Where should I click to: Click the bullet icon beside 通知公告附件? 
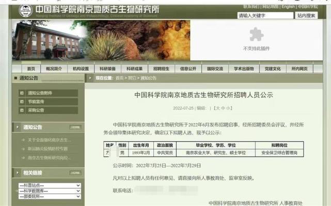click(22, 93)
